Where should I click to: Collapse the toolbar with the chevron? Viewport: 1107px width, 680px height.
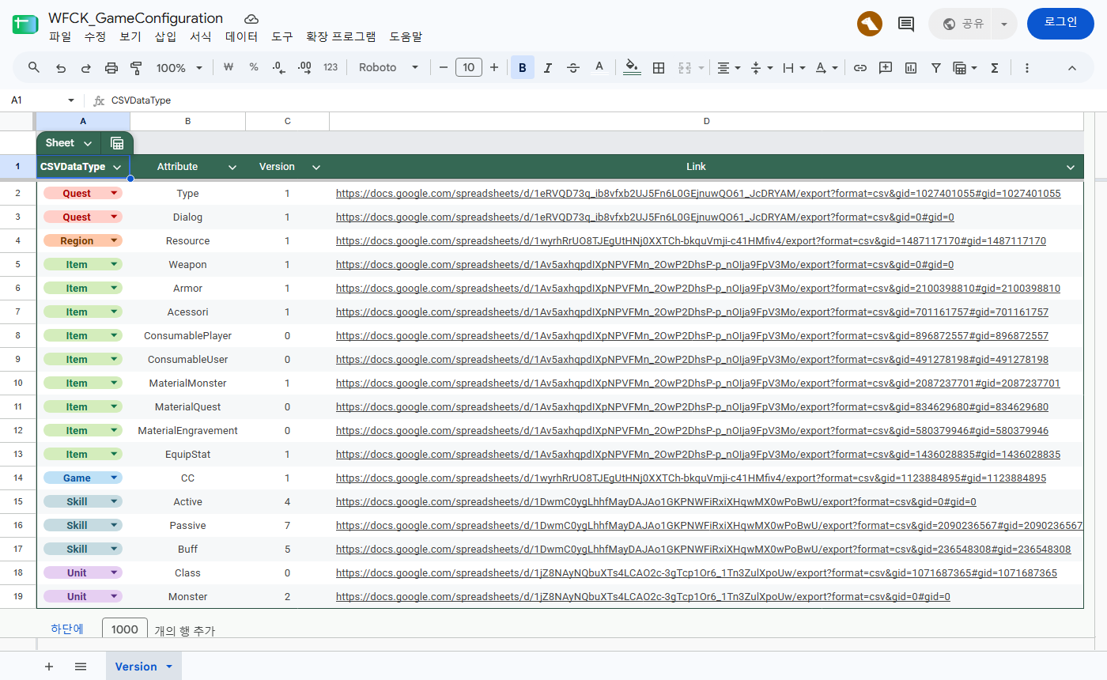pos(1072,68)
